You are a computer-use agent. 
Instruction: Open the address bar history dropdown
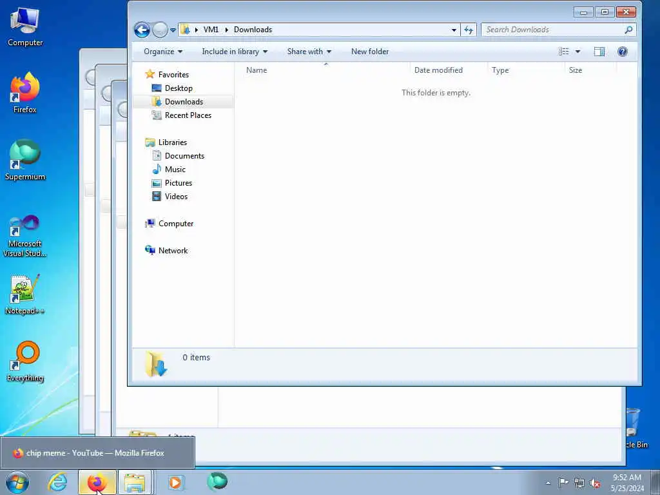(x=454, y=30)
